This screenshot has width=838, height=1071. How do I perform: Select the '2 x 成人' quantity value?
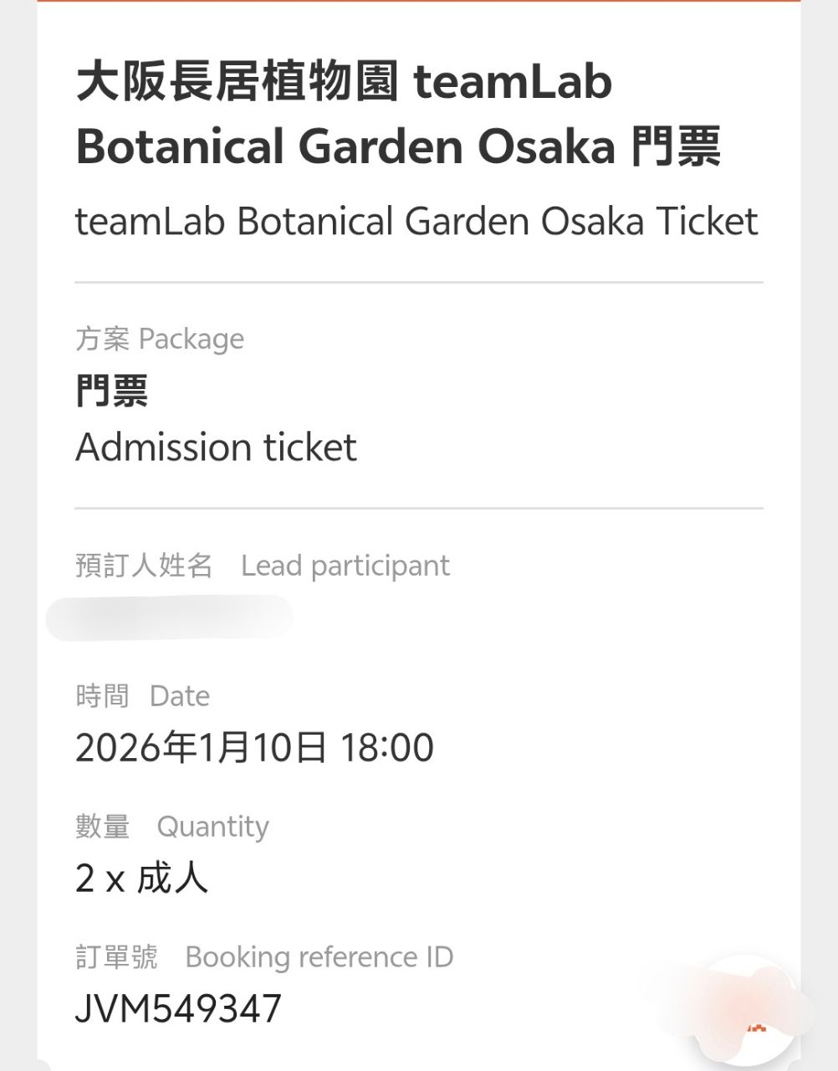click(x=141, y=878)
